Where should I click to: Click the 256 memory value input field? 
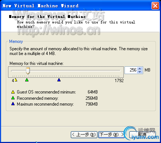[x=131, y=70]
